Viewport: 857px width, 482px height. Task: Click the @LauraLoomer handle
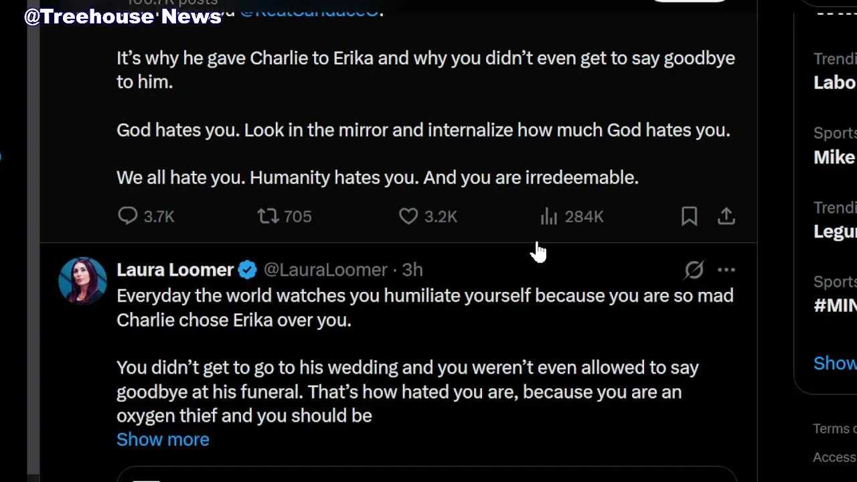tap(325, 270)
